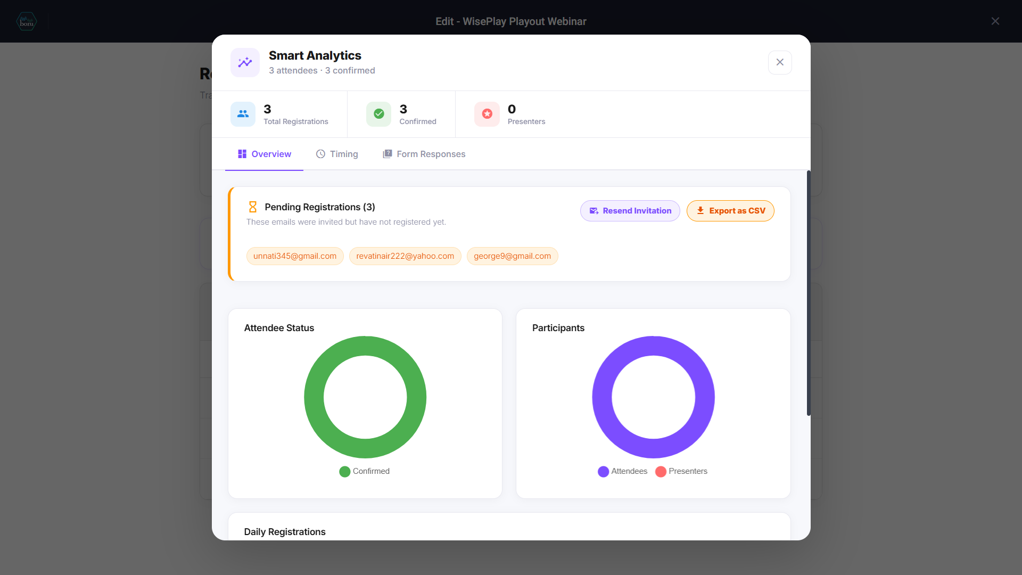Click the Presenters red star icon

487,114
